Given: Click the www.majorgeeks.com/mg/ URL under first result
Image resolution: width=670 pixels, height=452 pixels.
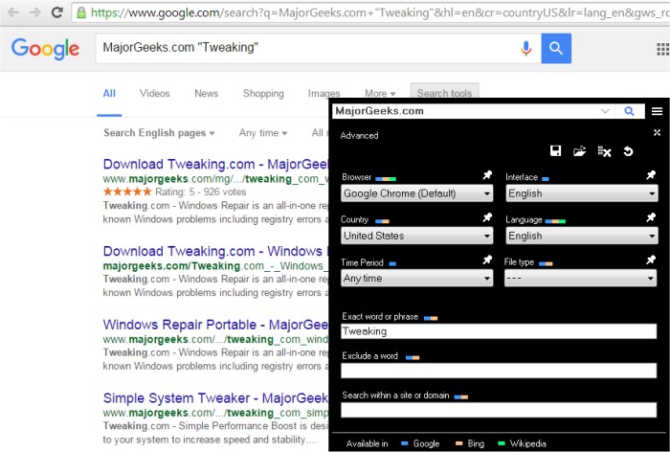Looking at the screenshot, I should (x=215, y=179).
